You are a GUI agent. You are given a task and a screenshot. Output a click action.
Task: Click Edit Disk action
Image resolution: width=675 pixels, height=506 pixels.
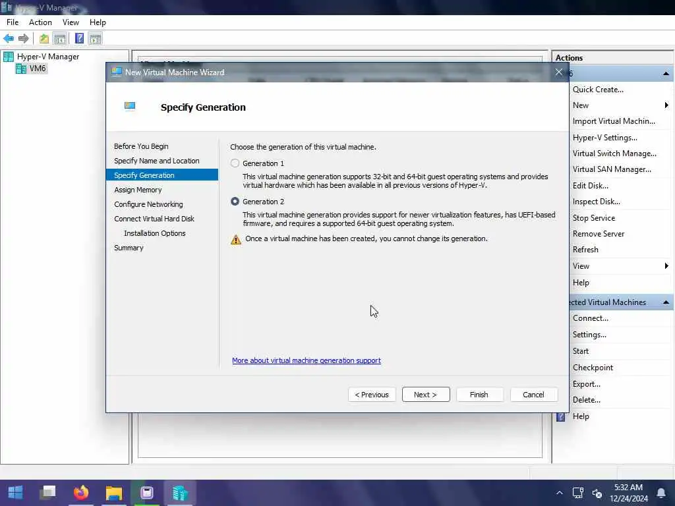(590, 186)
